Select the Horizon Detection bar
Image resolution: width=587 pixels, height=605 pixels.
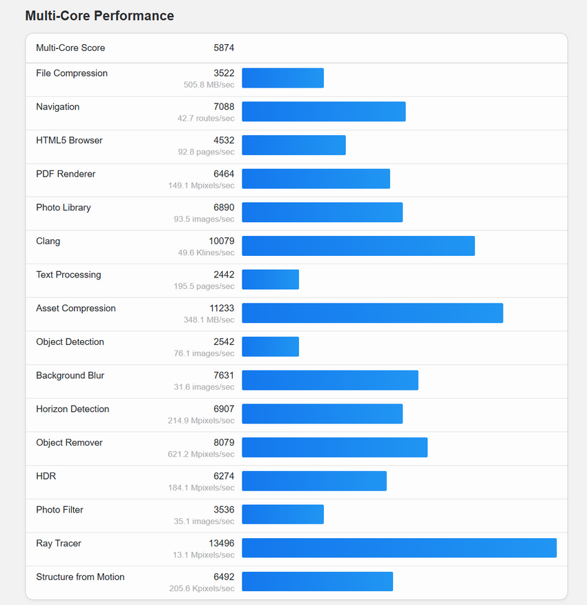pyautogui.click(x=322, y=413)
